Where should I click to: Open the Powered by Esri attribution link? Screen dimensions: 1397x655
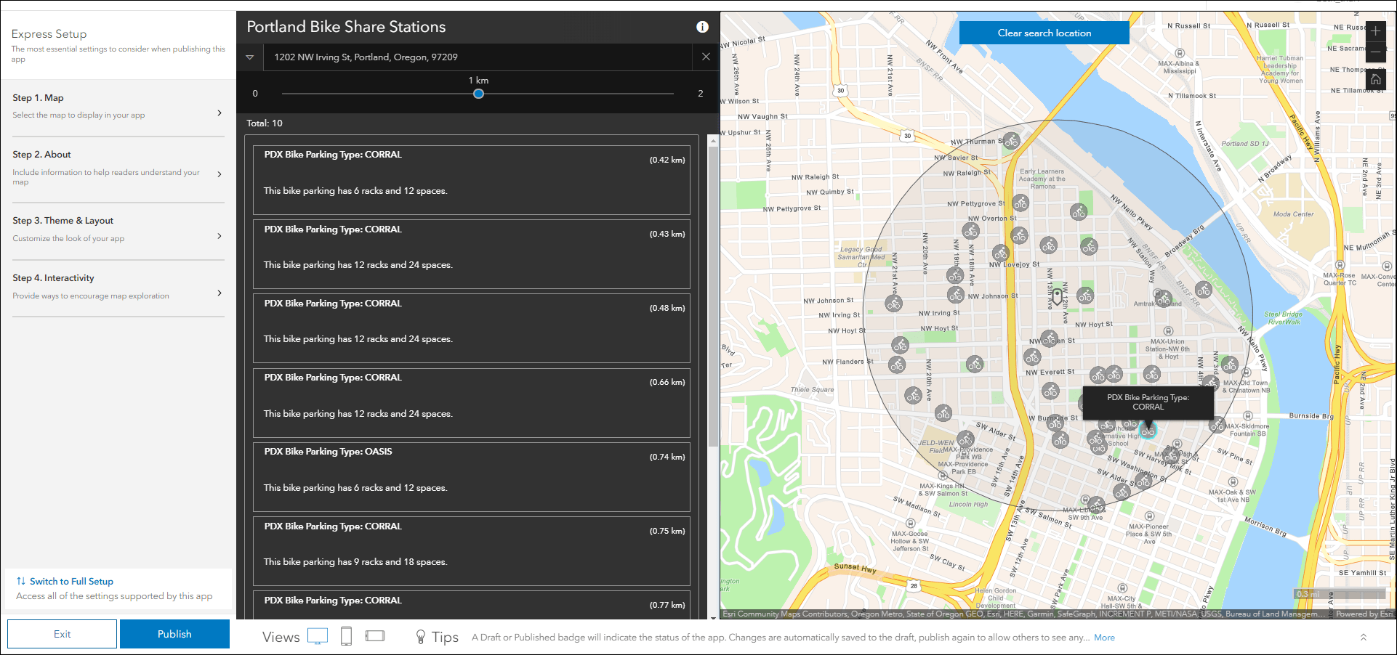1364,614
